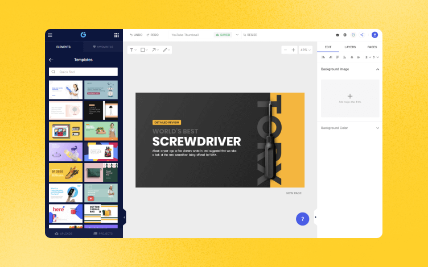Click the green Saved status badge
This screenshot has width=428, height=267.
(223, 35)
